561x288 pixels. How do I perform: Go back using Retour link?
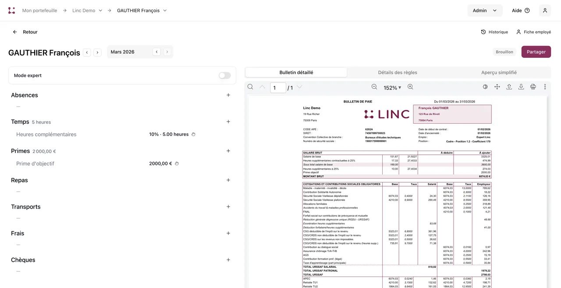(25, 32)
